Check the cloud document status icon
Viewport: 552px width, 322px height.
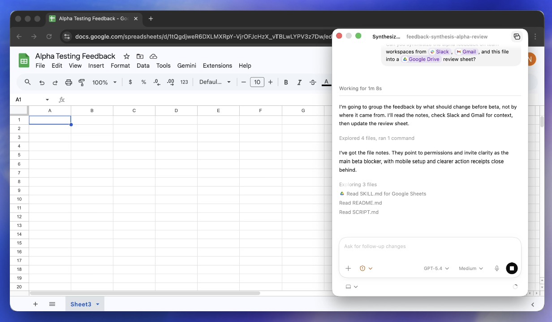(x=153, y=56)
